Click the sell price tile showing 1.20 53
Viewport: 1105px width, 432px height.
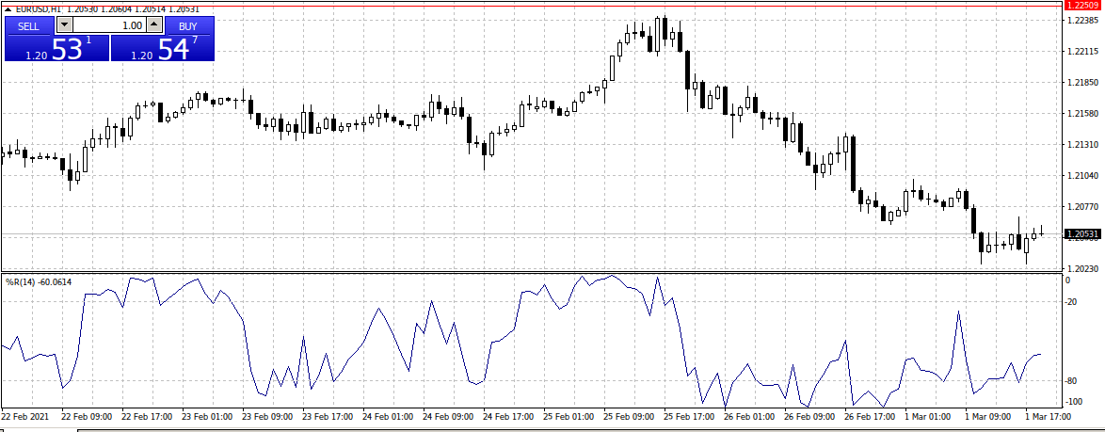(x=56, y=49)
